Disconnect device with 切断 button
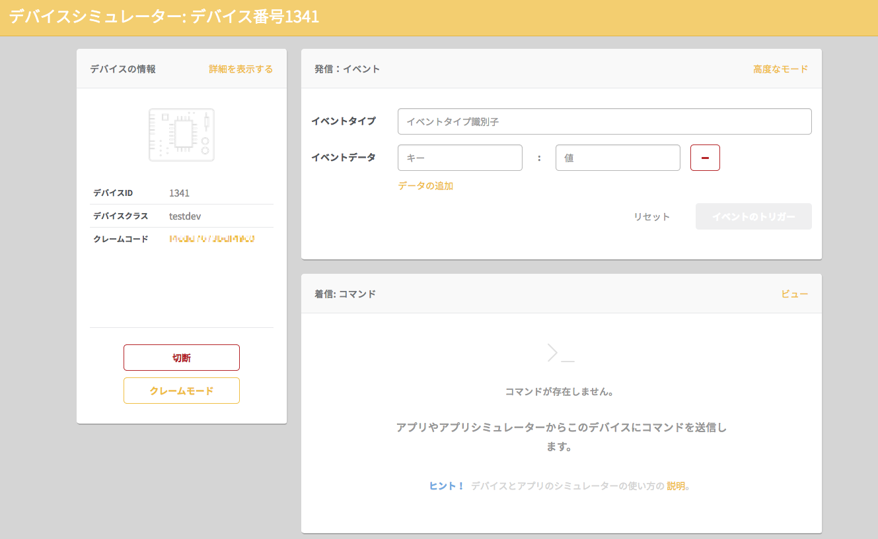Viewport: 878px width, 539px height. point(182,358)
